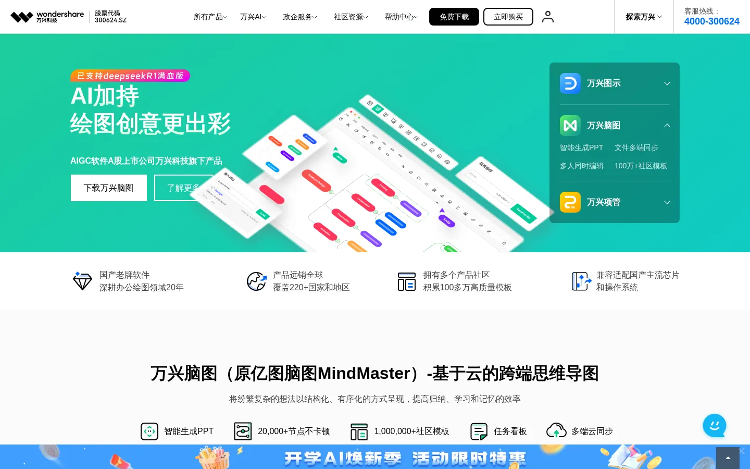Open the 智能生成PPT link in sidebar panel

[581, 147]
